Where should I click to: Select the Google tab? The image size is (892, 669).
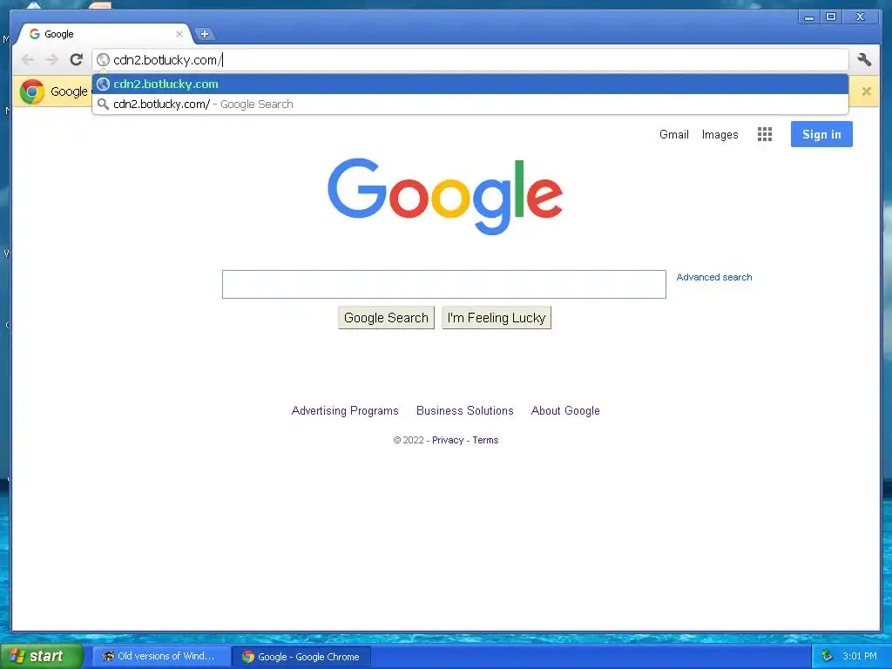(x=105, y=34)
